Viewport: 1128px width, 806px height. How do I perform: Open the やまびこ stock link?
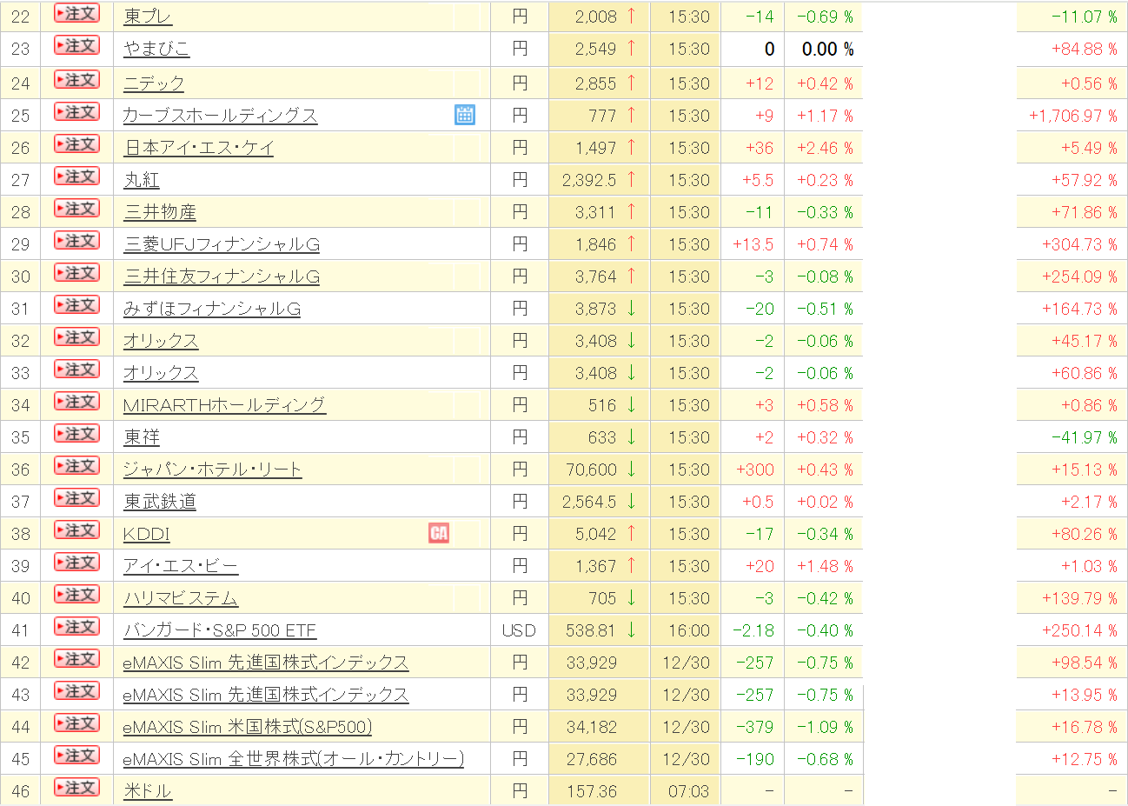[x=156, y=49]
